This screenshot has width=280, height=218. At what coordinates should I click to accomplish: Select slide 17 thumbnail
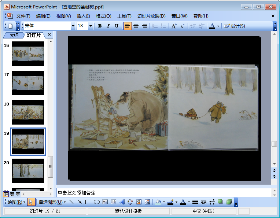point(28,83)
